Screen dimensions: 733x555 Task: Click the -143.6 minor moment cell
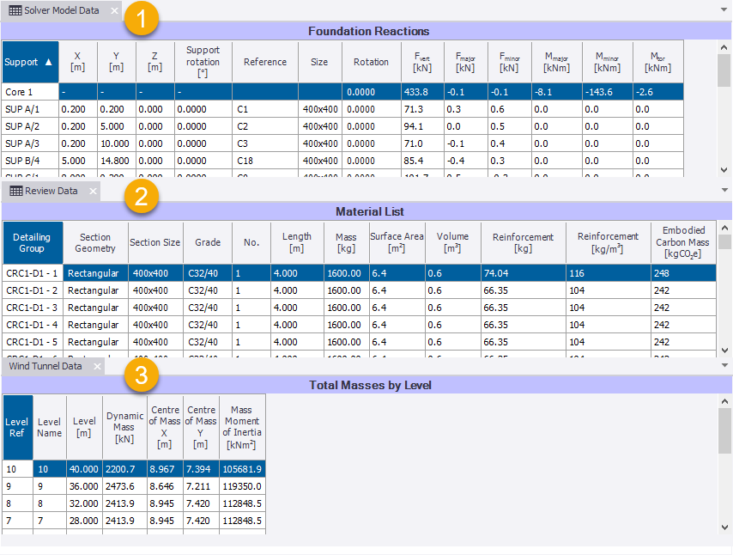pyautogui.click(x=607, y=92)
